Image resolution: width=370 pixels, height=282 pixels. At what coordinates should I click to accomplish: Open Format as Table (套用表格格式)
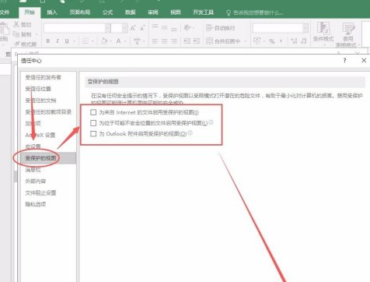click(x=348, y=35)
